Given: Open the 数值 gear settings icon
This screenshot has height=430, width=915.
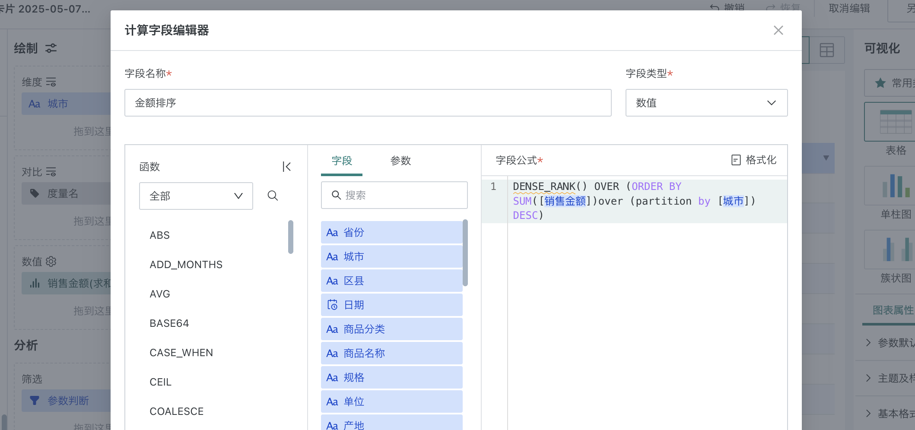Looking at the screenshot, I should tap(51, 262).
